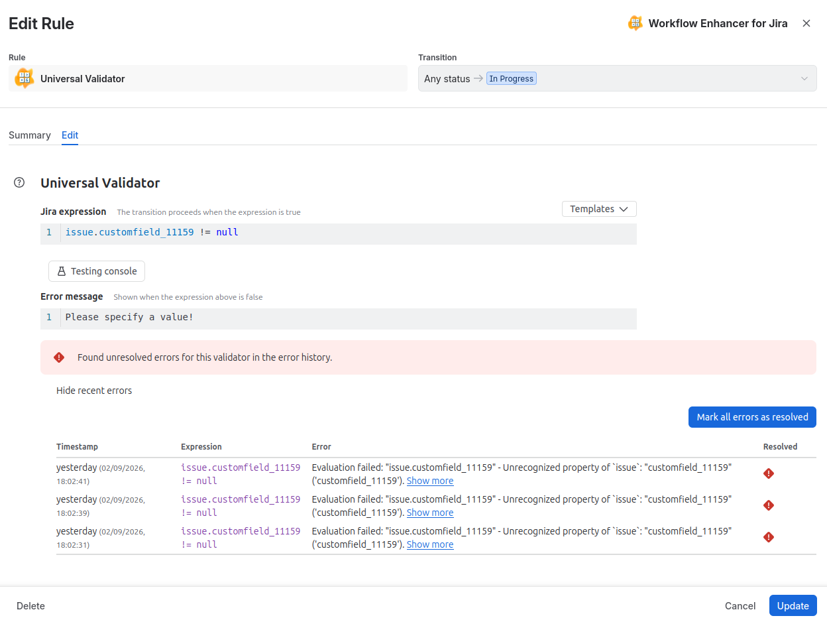Click the Universal Validator rule name field
827x620 pixels.
208,78
